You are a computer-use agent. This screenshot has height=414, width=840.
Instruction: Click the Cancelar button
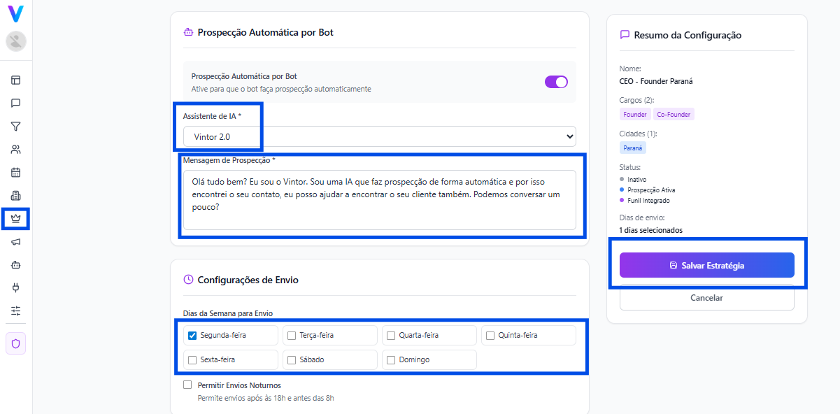(706, 298)
